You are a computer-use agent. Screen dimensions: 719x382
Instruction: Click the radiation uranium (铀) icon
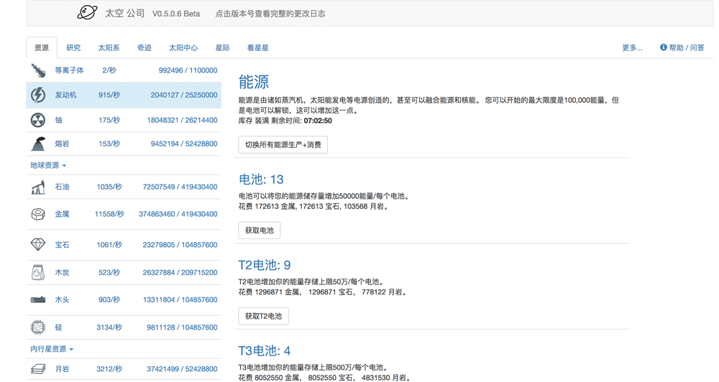tap(38, 120)
